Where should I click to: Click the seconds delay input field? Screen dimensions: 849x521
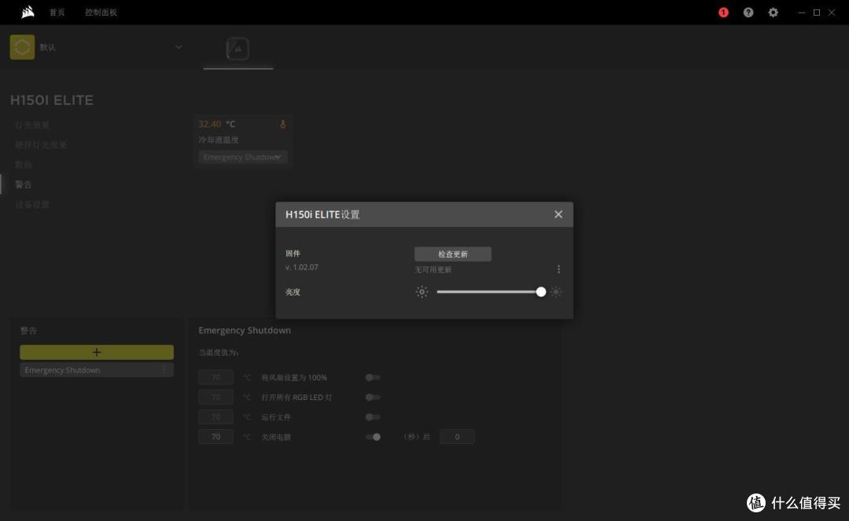point(457,437)
